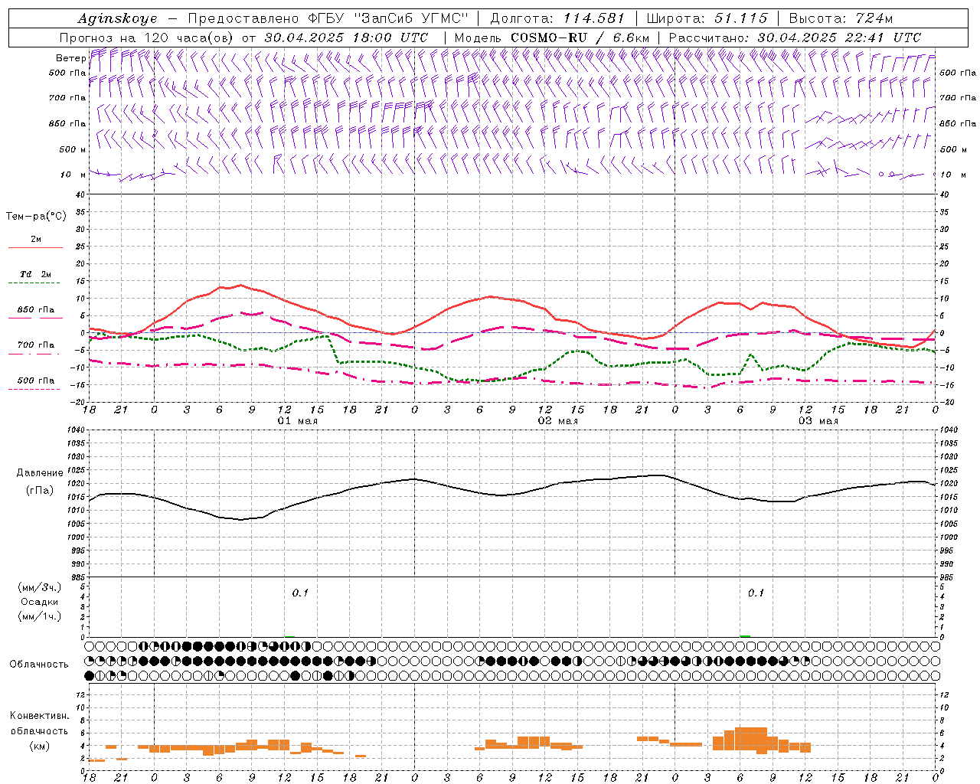
Task: Click the Давление pressure panel label
Action: click(40, 473)
